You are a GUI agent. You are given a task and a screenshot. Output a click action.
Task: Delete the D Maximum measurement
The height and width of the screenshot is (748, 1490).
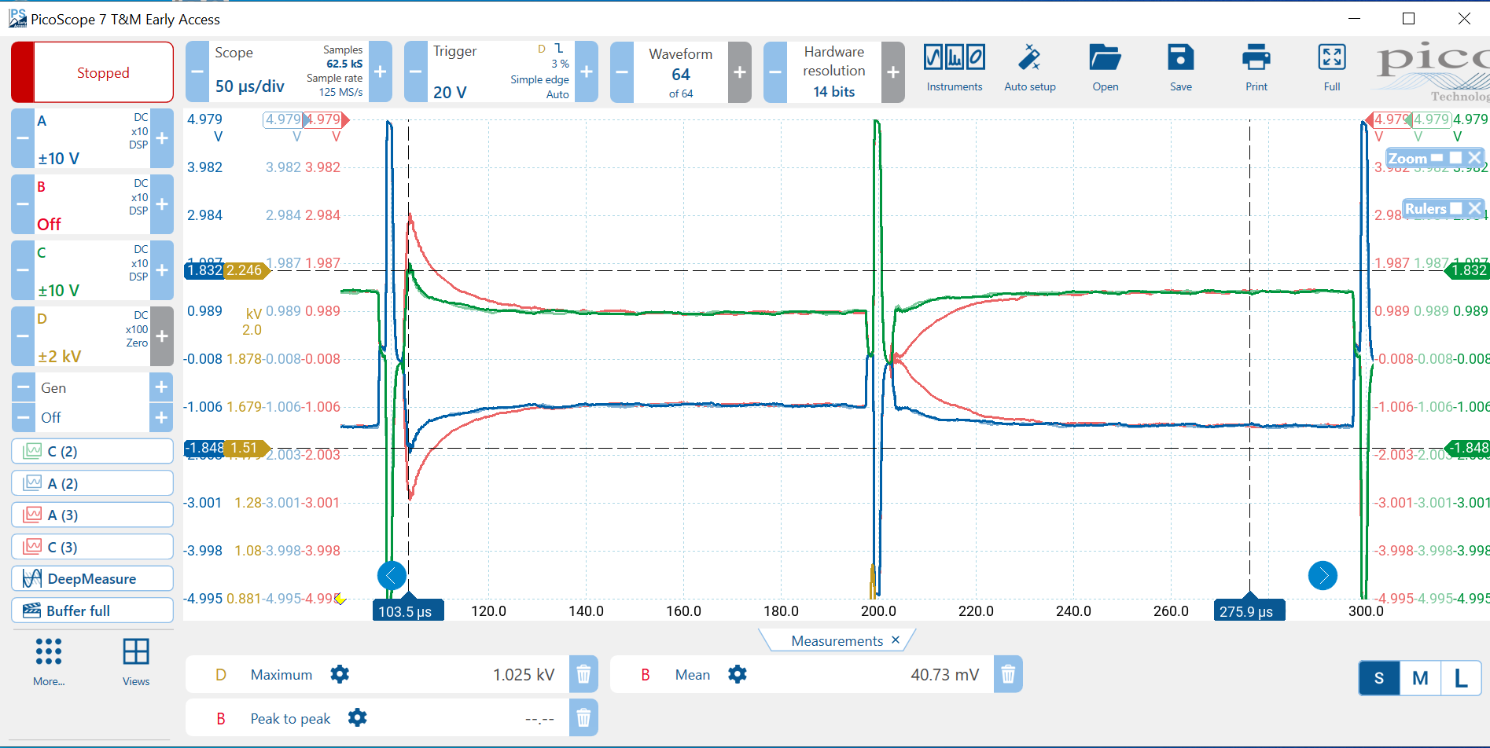pos(583,674)
